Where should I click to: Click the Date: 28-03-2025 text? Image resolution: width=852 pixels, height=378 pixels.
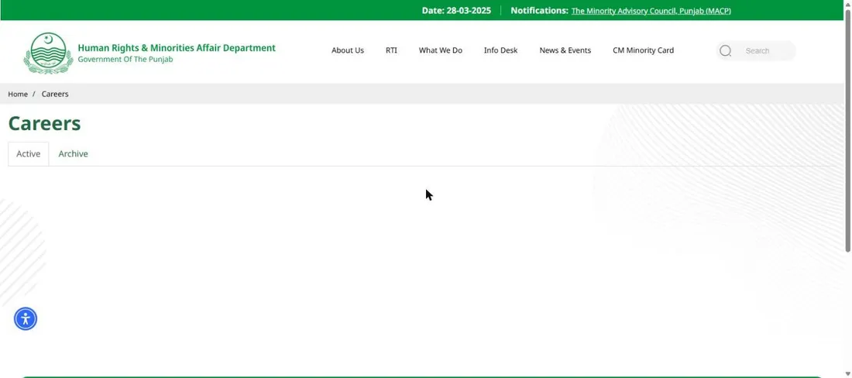pos(456,10)
